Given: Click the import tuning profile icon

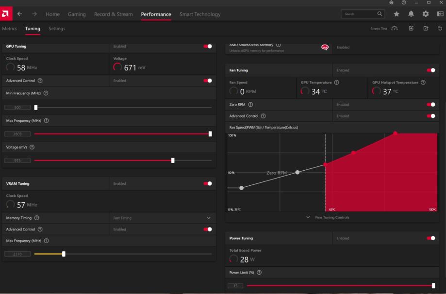Looking at the screenshot, I should (x=411, y=29).
